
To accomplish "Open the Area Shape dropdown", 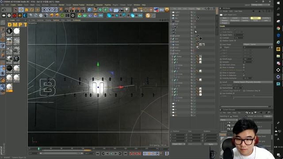I will pyautogui.click(x=258, y=44).
